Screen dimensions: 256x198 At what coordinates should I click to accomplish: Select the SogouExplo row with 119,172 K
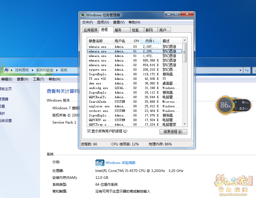[x=135, y=74]
